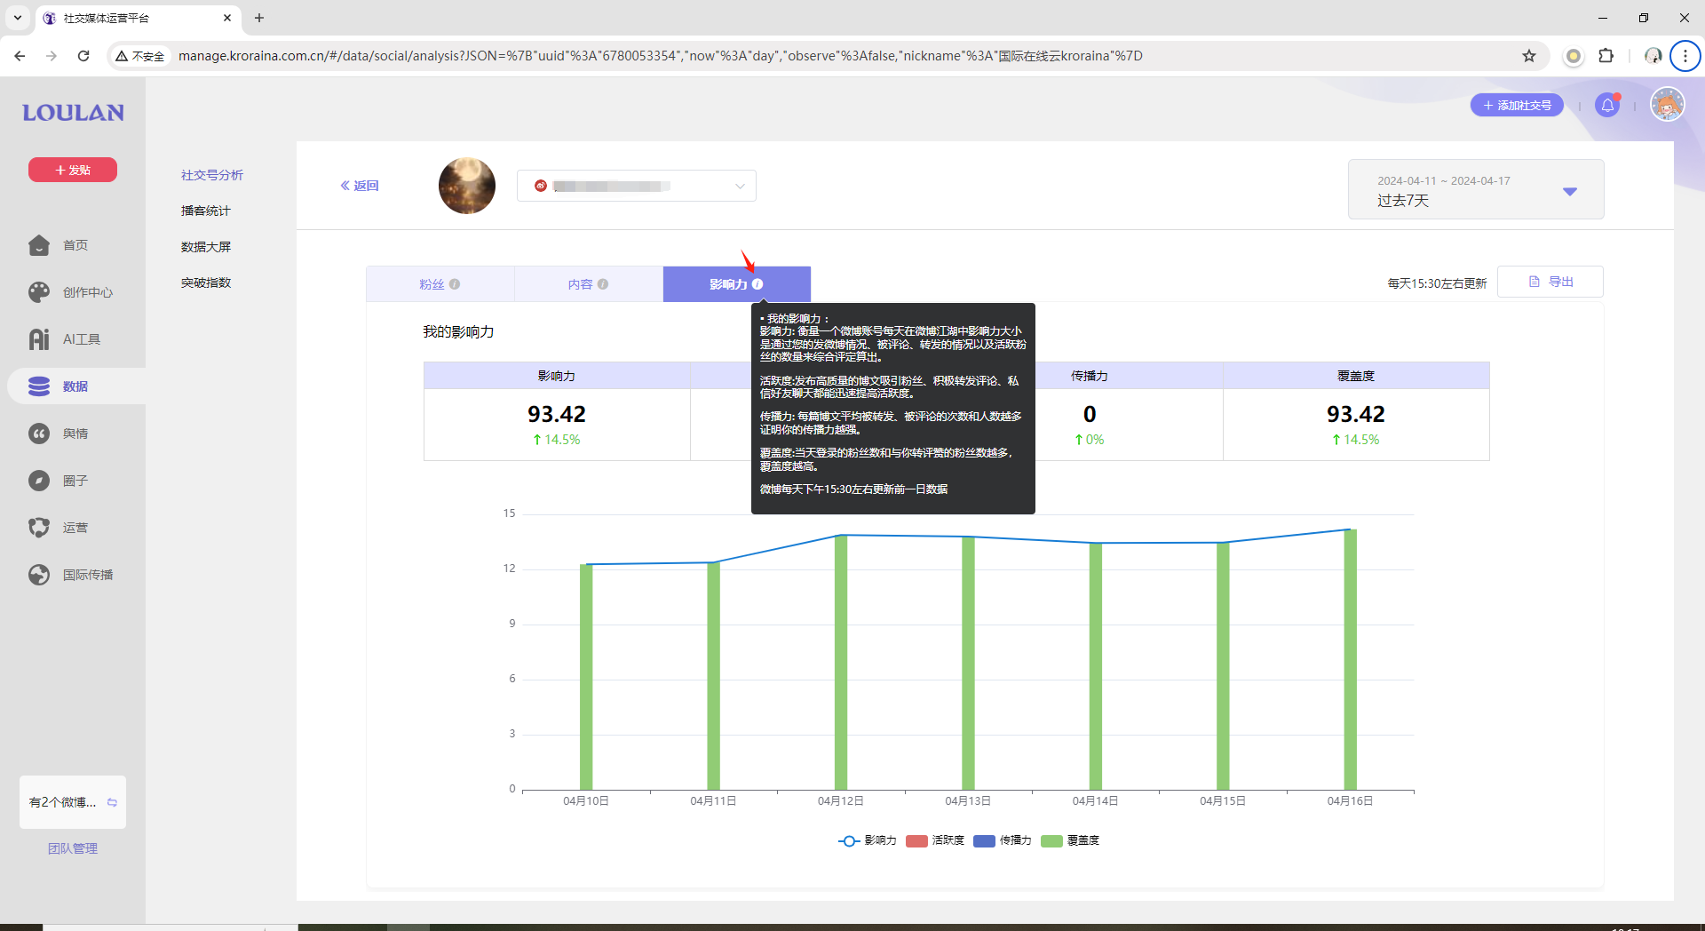Click the 04月16日 green bar
The height and width of the screenshot is (931, 1705).
coord(1350,659)
